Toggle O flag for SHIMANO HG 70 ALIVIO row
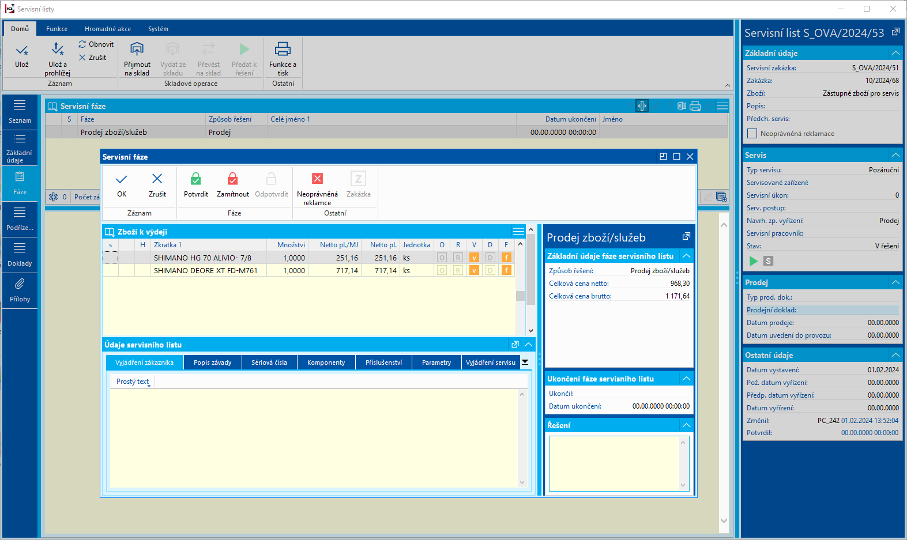The height and width of the screenshot is (540, 907). [x=442, y=258]
